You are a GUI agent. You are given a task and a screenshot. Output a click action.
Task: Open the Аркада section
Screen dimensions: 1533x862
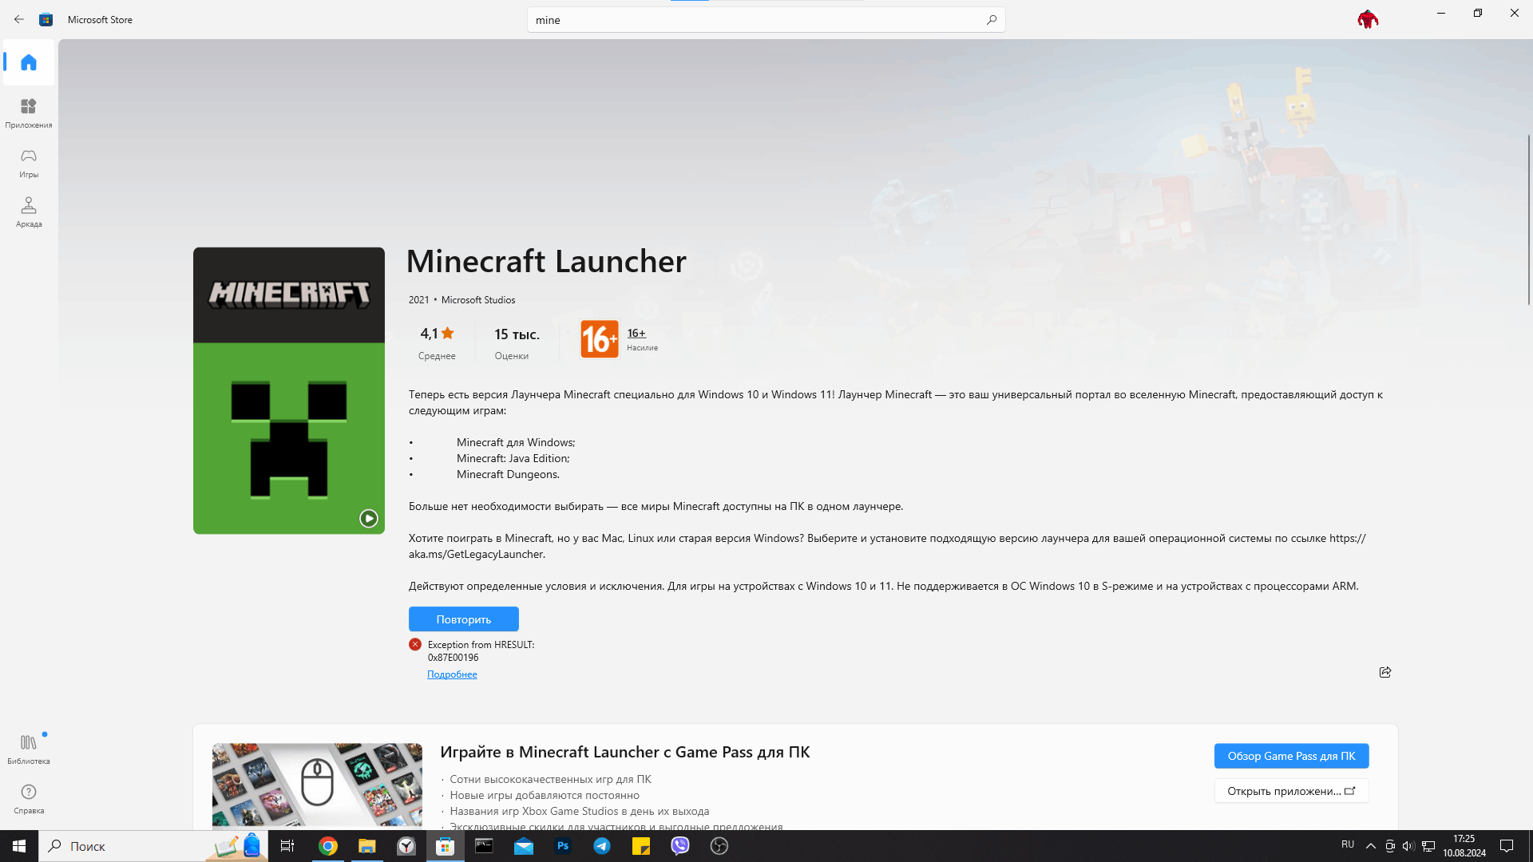pos(28,212)
